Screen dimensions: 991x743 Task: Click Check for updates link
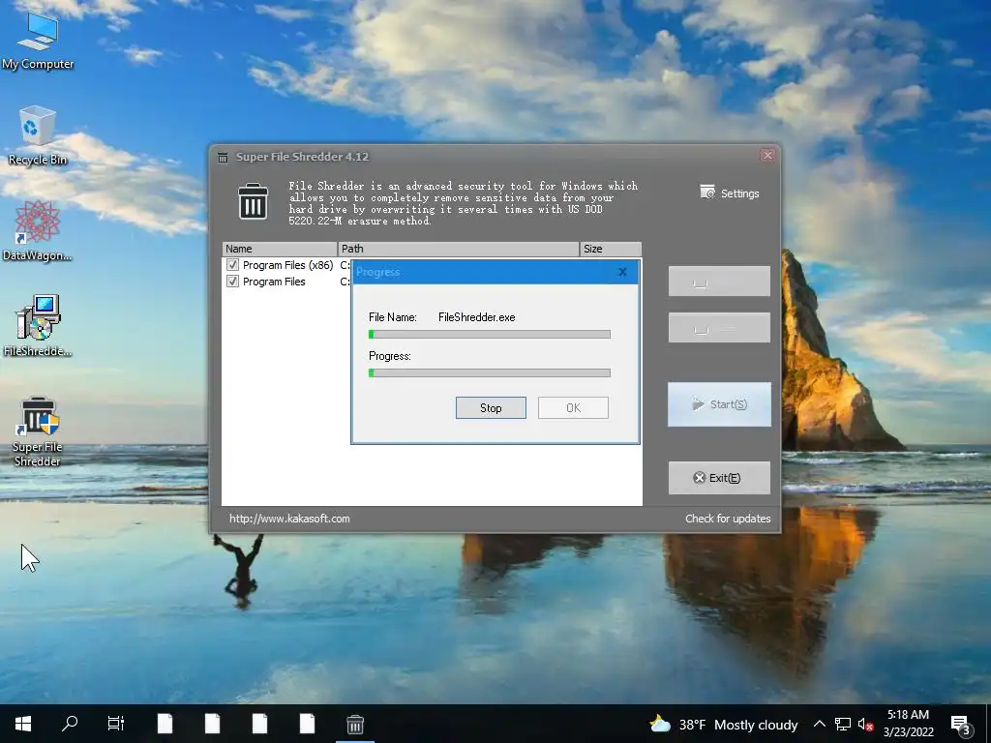point(728,519)
